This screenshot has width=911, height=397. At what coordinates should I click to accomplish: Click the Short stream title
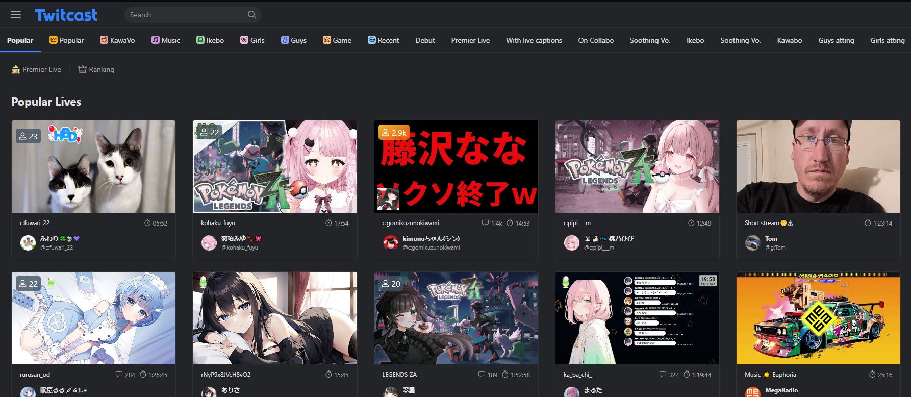pos(769,223)
